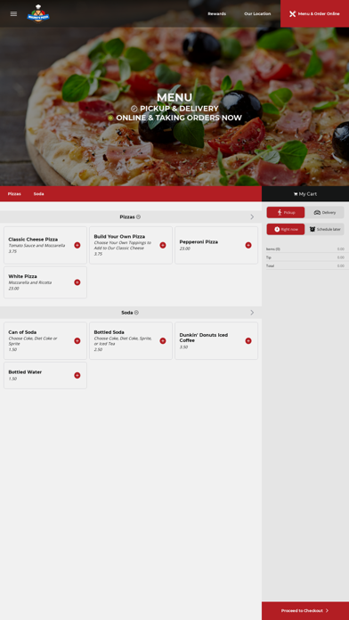
Task: Click the Pizzas section header label
Action: pos(127,216)
